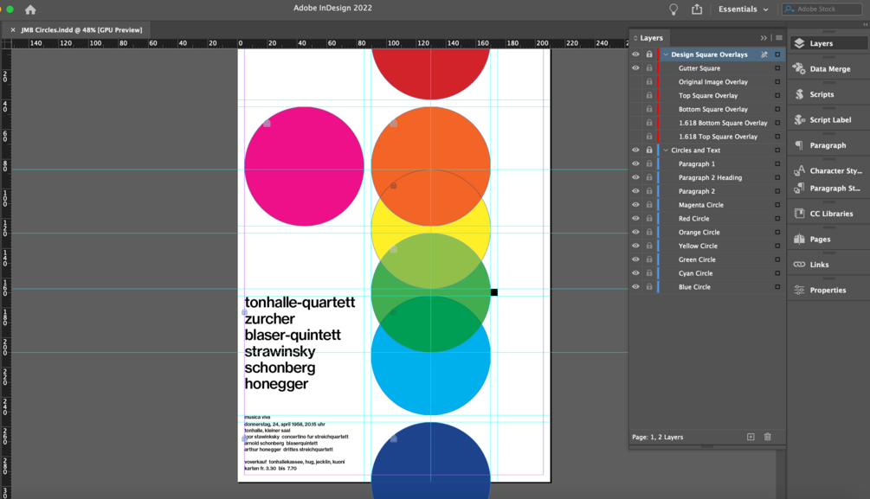
Task: Collapse Layers panel with double-arrow icon
Action: 764,38
